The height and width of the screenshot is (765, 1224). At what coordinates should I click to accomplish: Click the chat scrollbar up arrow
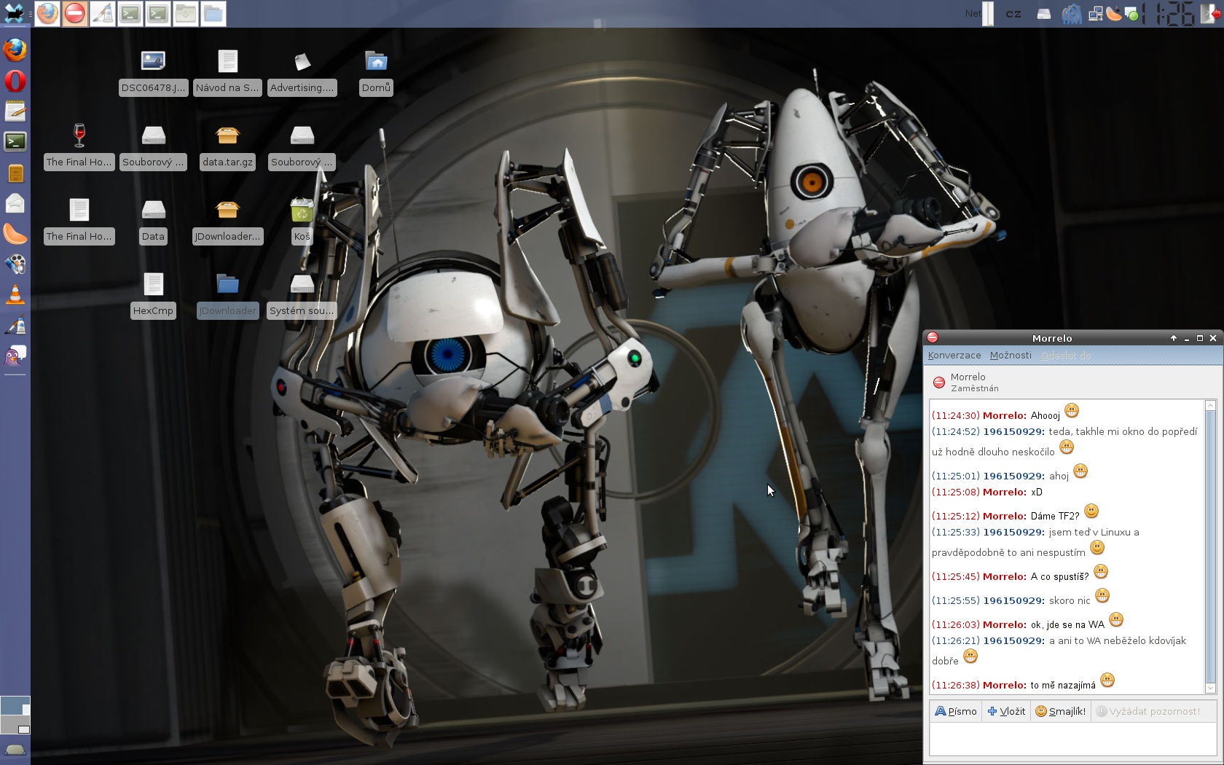click(1210, 405)
